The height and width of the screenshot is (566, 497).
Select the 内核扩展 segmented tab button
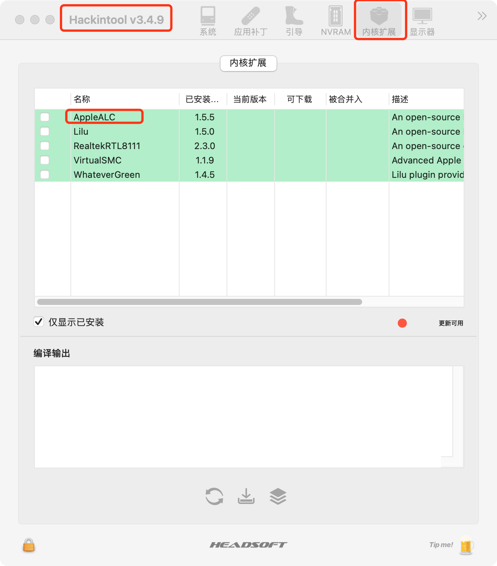point(248,63)
